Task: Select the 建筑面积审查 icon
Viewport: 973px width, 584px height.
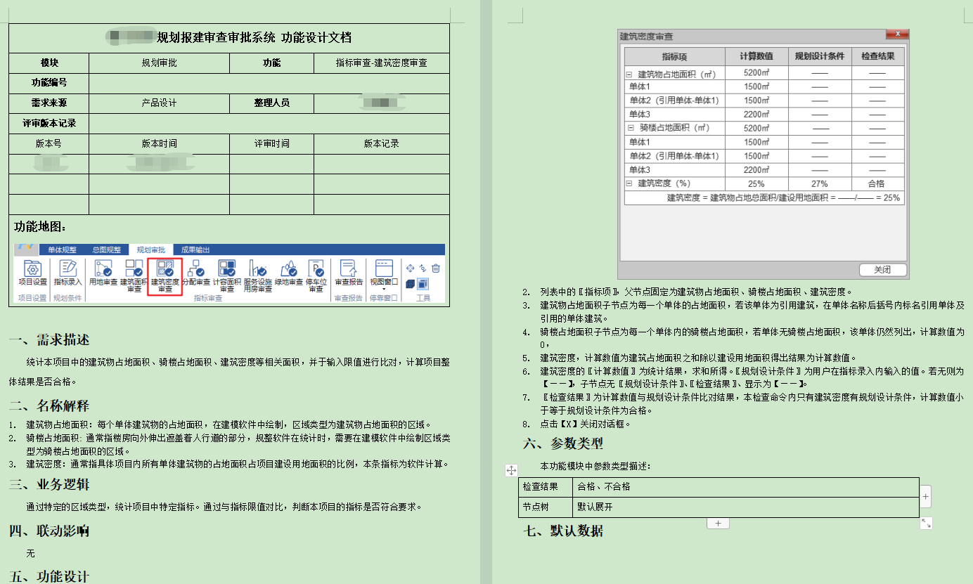Action: [x=134, y=268]
